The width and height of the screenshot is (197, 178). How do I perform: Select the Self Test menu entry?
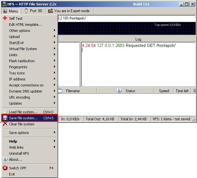pos(30,18)
